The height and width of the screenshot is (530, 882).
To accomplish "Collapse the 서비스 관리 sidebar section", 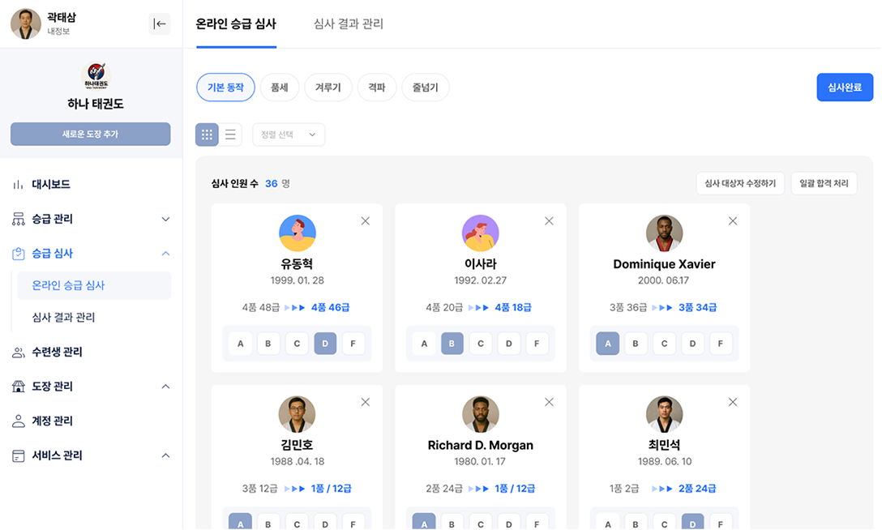I will tap(165, 455).
